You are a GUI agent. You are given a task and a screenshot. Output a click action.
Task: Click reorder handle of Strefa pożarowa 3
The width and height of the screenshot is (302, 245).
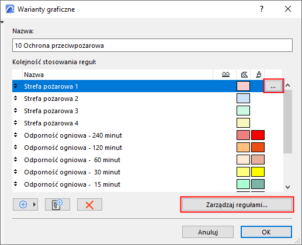(x=16, y=110)
